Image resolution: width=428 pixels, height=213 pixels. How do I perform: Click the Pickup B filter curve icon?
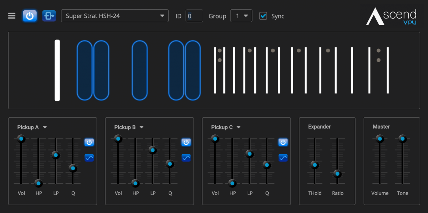coord(186,158)
